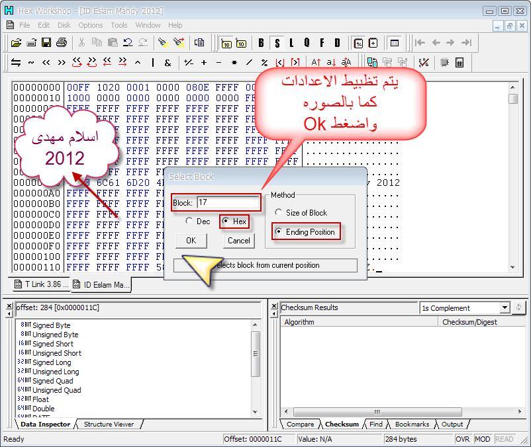Switch offsets to decimal with the 10 icon

241,43
